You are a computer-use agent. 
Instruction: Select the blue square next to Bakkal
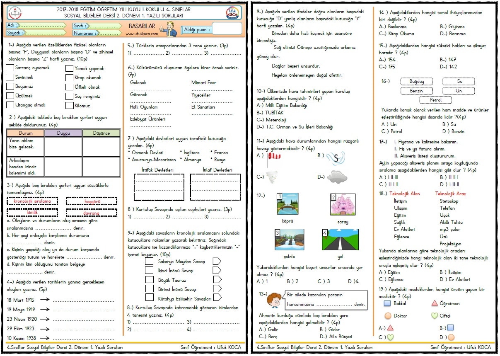387,303
